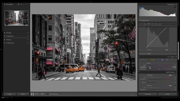
Task: Click the purple Saturation value field
Action: [174, 67]
